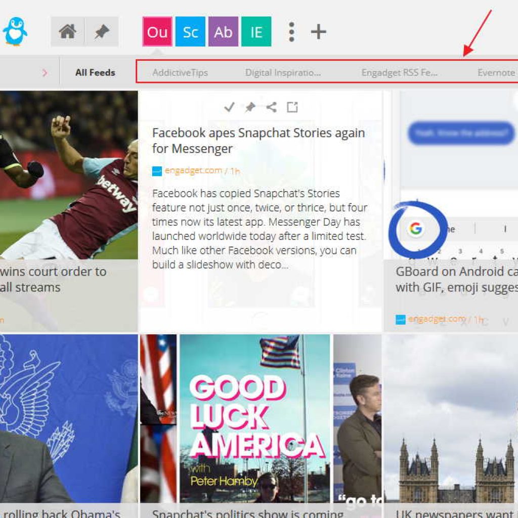Select the blue Sc feed group

(x=190, y=32)
